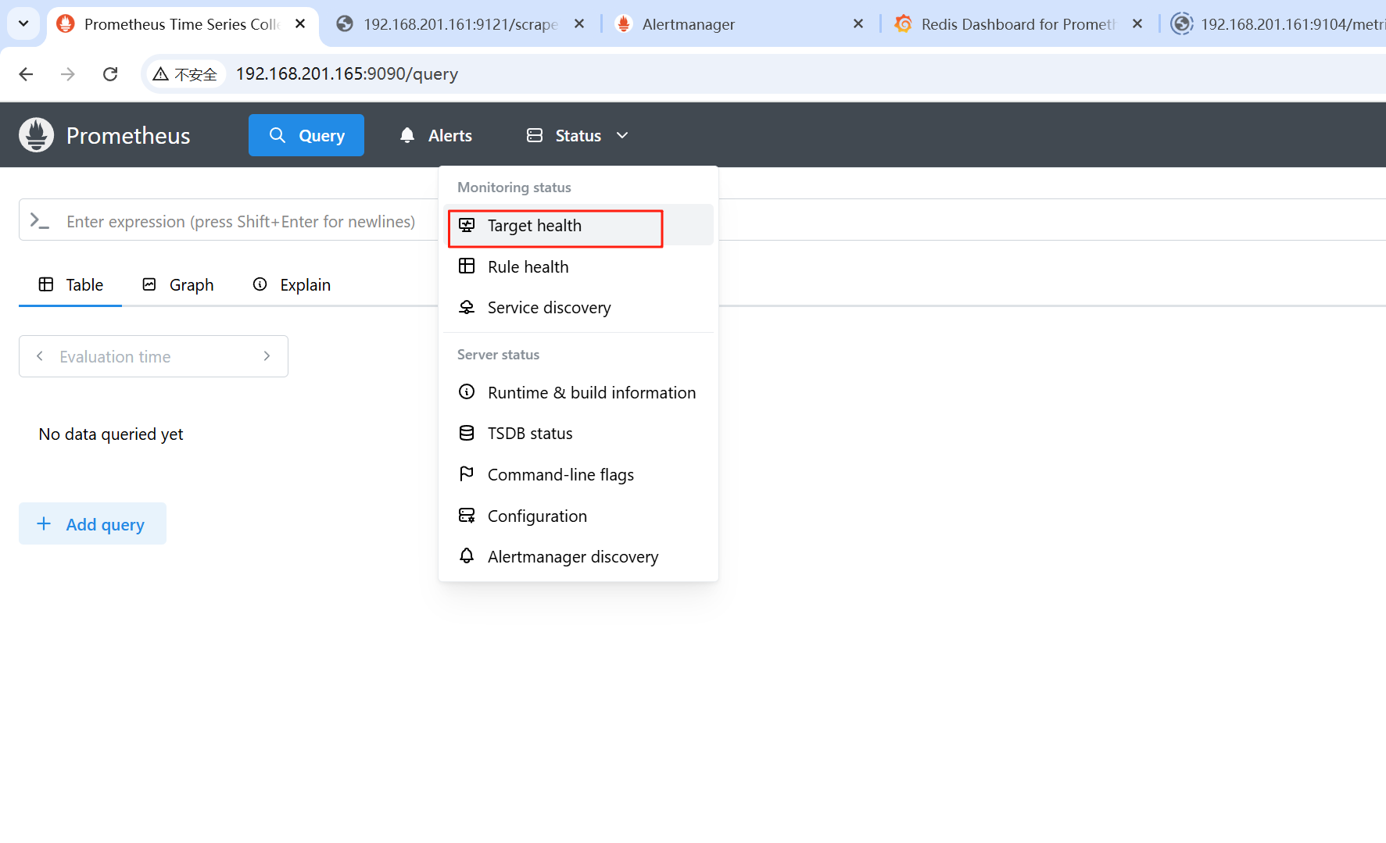This screenshot has width=1386, height=843.
Task: Click the Command-line flags flag icon
Action: coord(467,473)
